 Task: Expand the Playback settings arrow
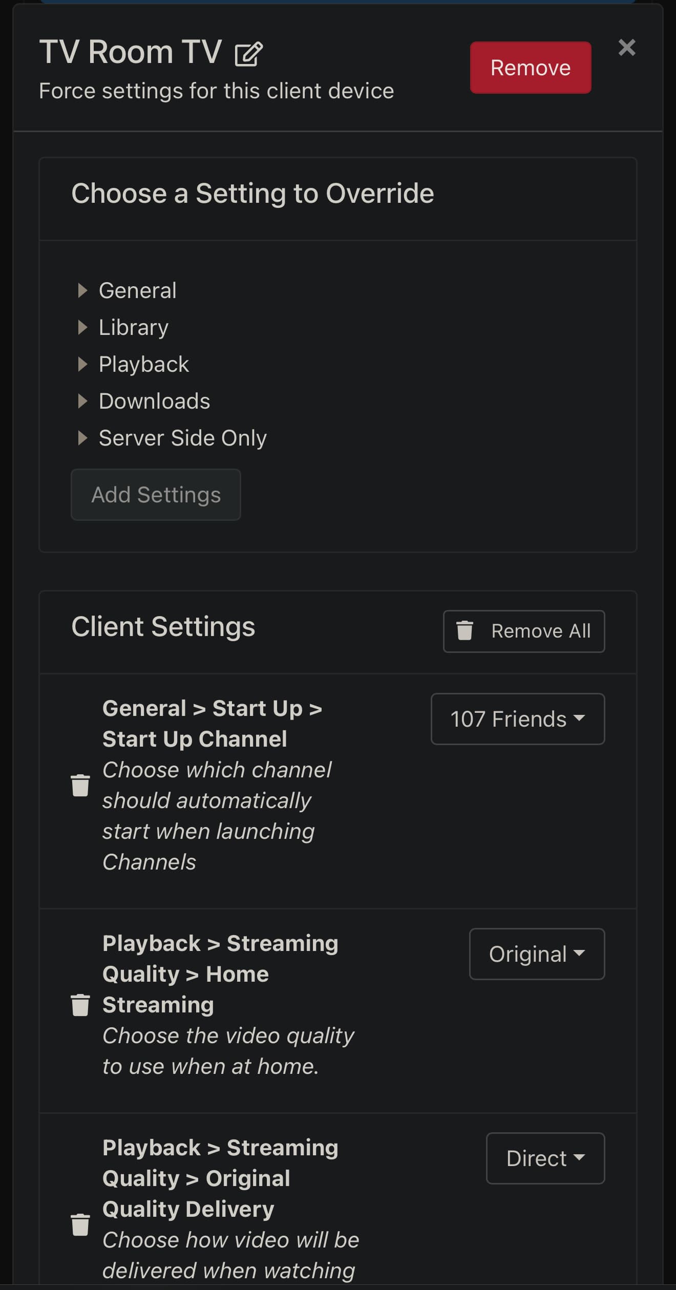point(82,365)
